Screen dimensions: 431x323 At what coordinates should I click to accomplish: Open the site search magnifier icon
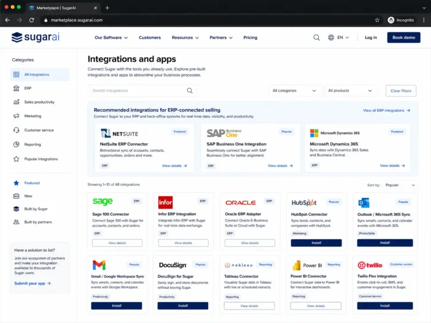[317, 37]
